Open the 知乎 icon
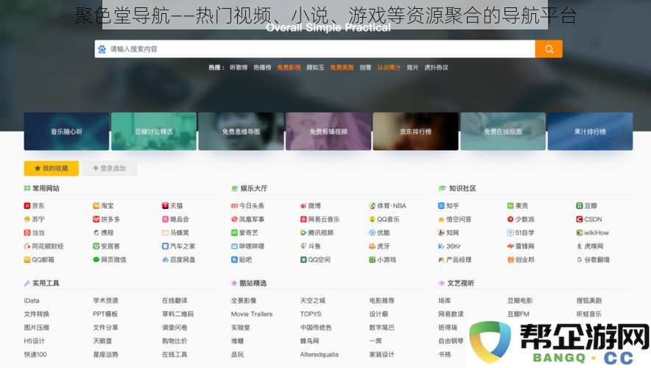Viewport: 651px width, 368px height. (x=441, y=206)
